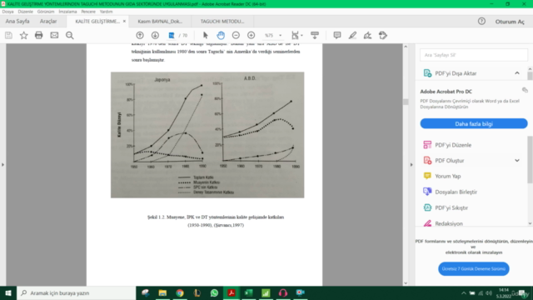The image size is (533, 300).
Task: Open the Yardım menu
Action: pos(106,12)
